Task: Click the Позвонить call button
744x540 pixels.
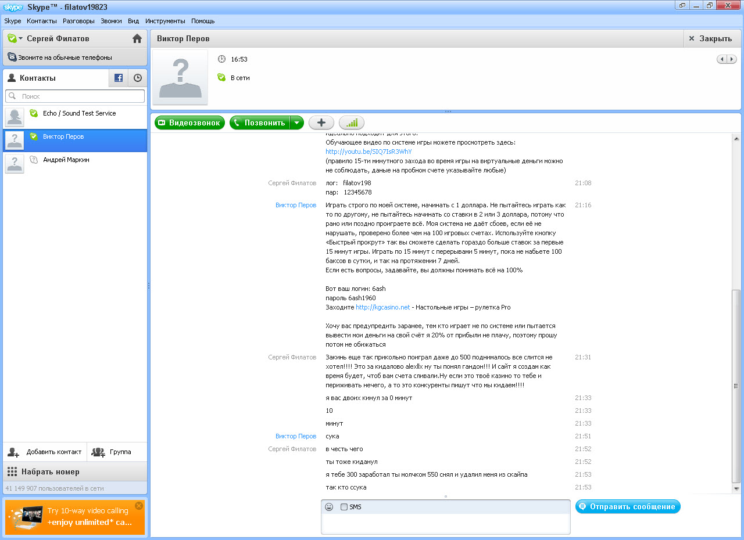Action: 260,123
